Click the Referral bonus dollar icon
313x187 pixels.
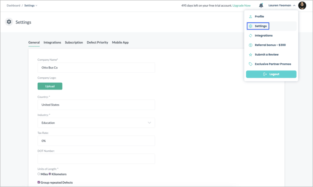(x=250, y=45)
